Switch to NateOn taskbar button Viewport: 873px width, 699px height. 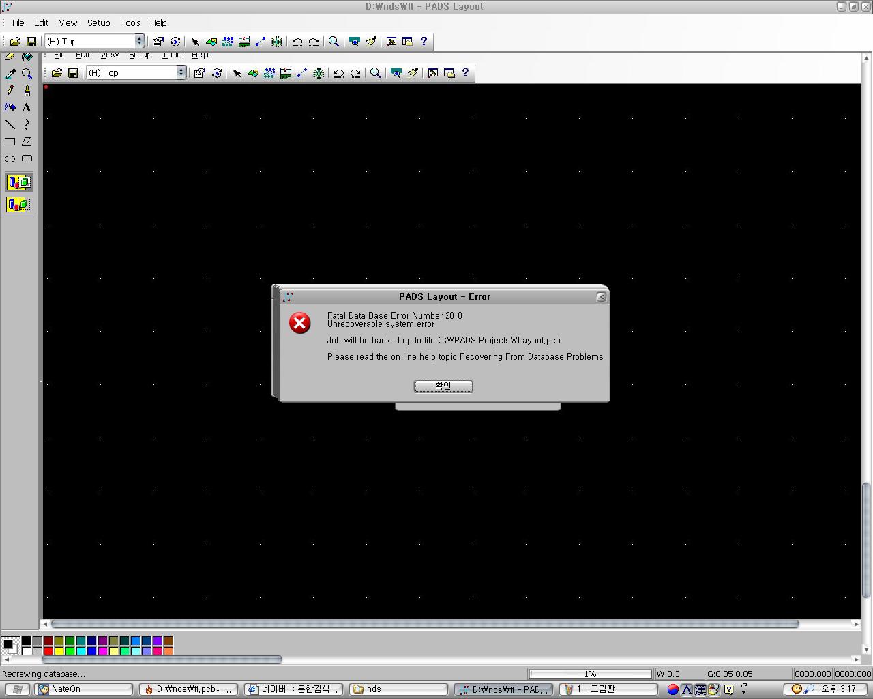tap(85, 689)
